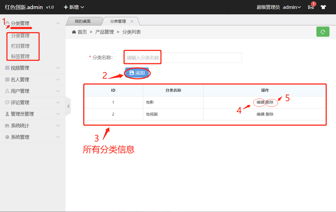Viewport: 336px width, 212px height.
Task: Click 首页 in the breadcrumb
Action: pos(82,32)
